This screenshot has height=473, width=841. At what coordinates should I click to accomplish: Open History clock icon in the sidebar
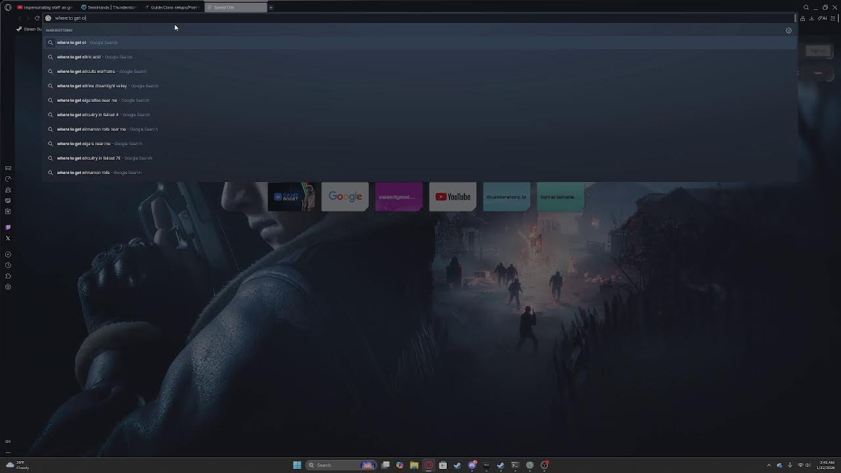8,265
